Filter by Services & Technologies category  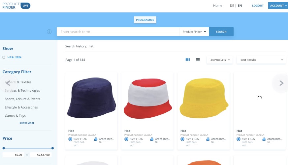(x=22, y=90)
